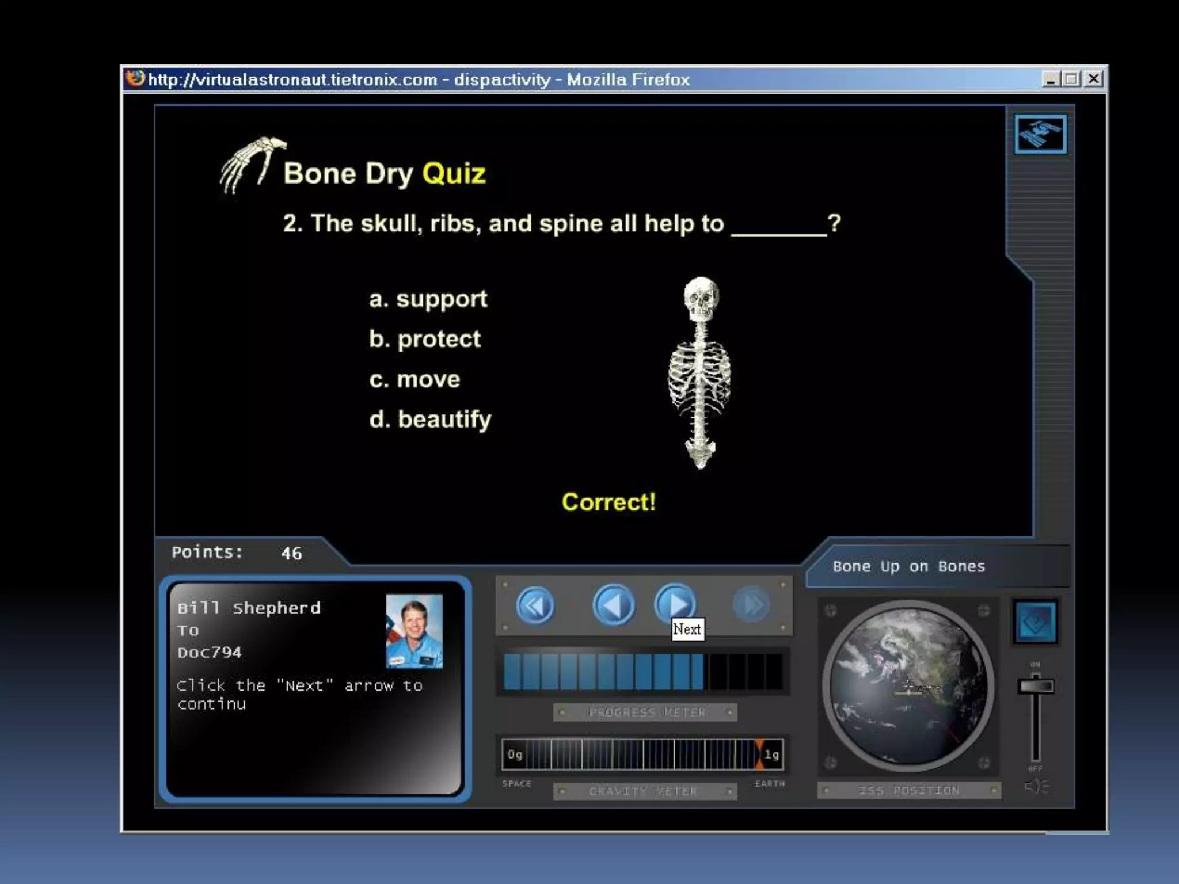Viewport: 1179px width, 884px height.
Task: Select answer c. move
Action: pos(414,379)
